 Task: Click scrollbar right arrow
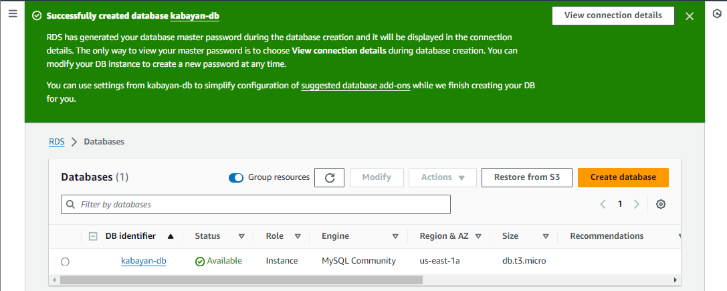coord(676,280)
